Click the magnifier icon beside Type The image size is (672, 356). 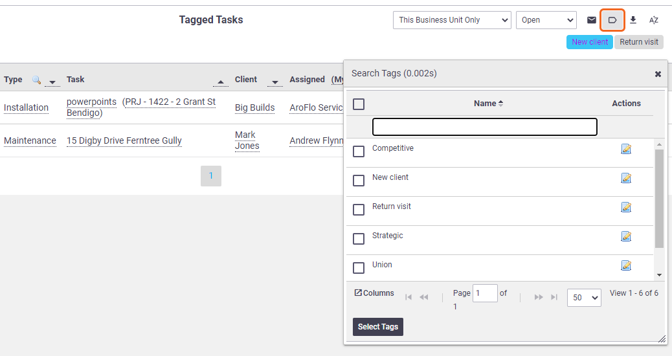[x=36, y=80]
